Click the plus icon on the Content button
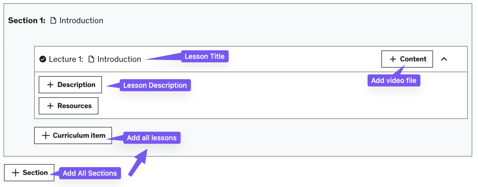The image size is (478, 187). click(x=393, y=59)
